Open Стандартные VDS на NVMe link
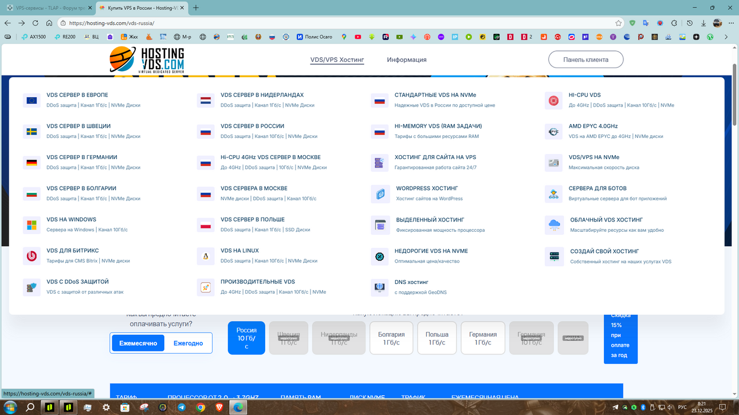739x415 pixels. click(x=435, y=95)
